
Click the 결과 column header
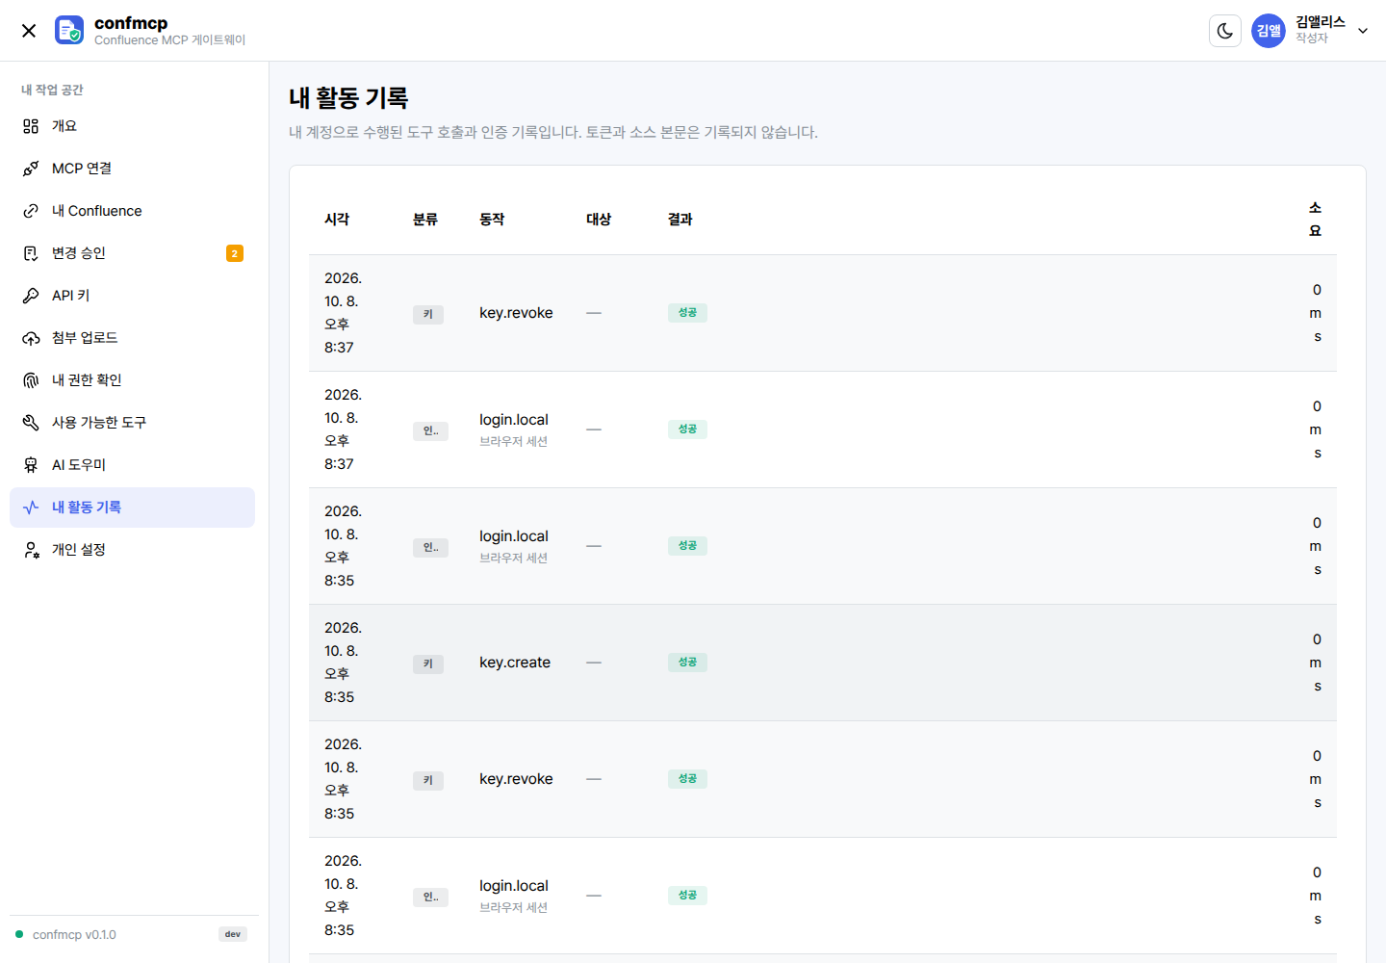[x=680, y=220]
